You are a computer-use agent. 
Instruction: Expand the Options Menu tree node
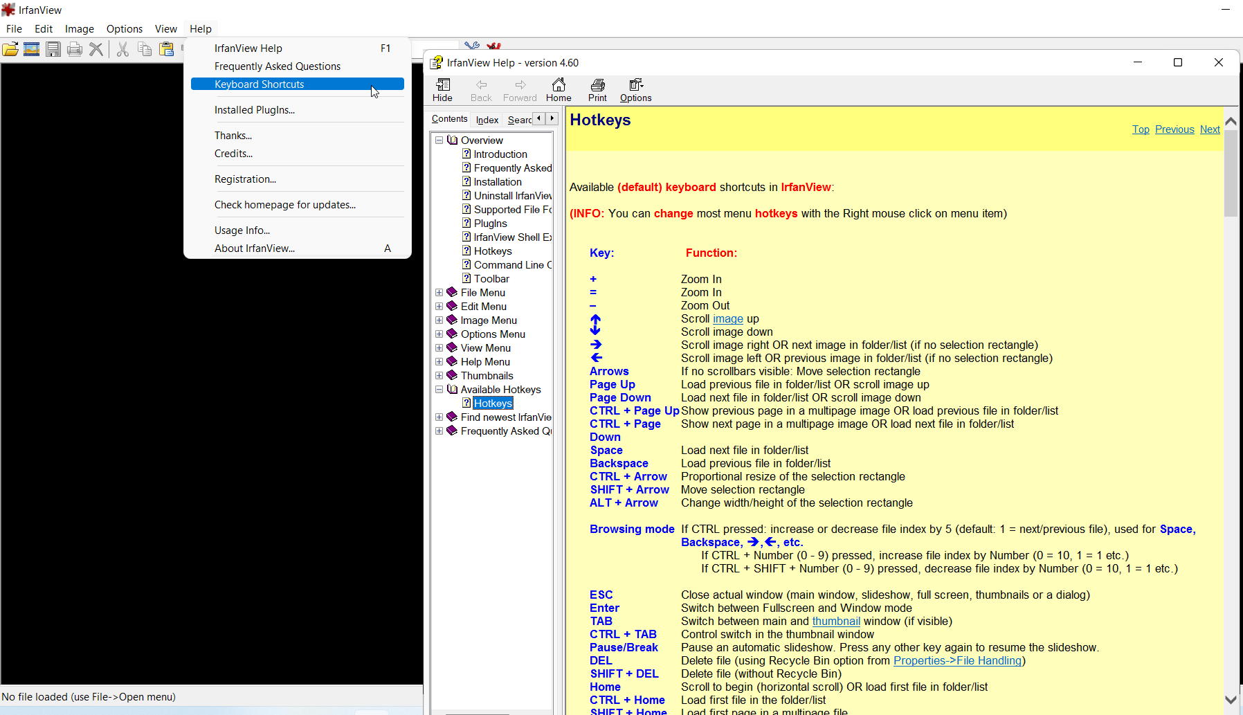point(439,334)
